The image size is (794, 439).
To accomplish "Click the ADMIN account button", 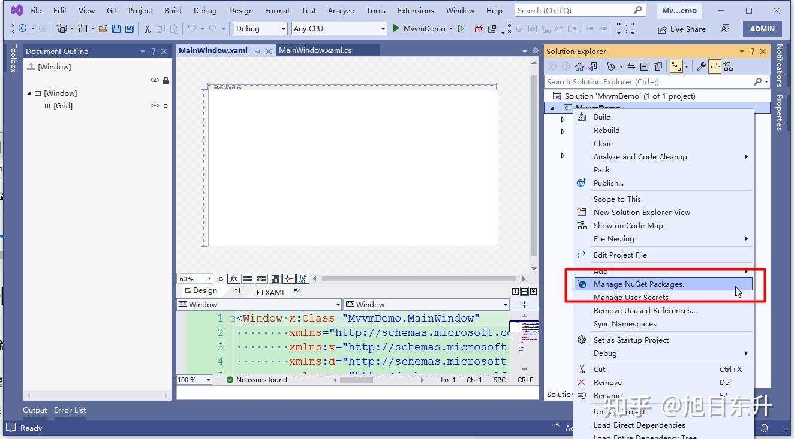I will coord(762,28).
